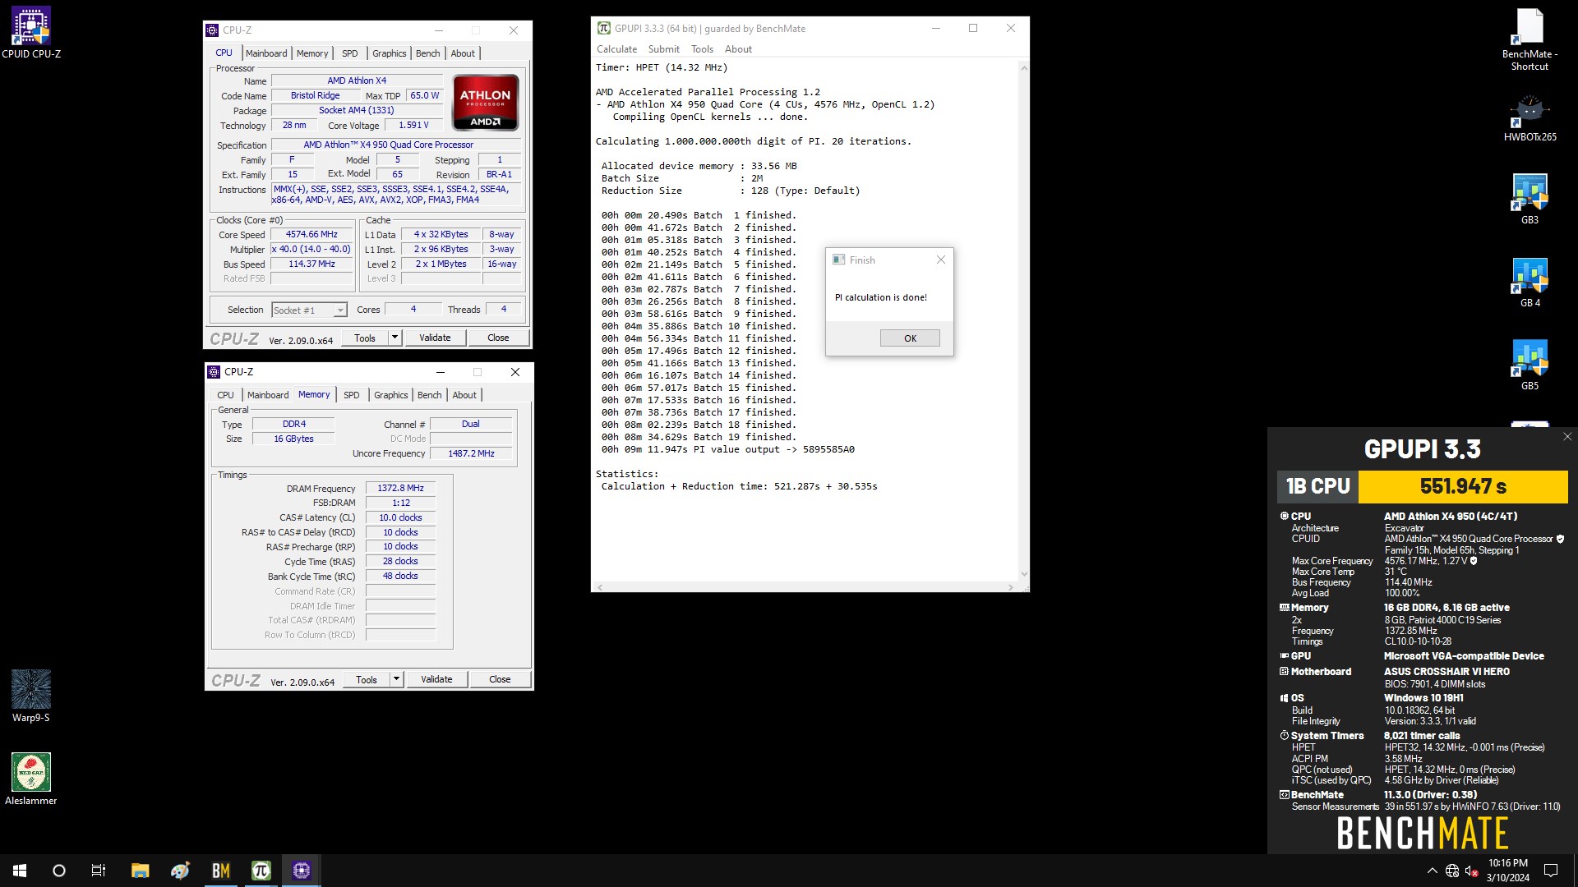Click Close button in bottom CPU-Z window
The image size is (1578, 887).
point(500,679)
